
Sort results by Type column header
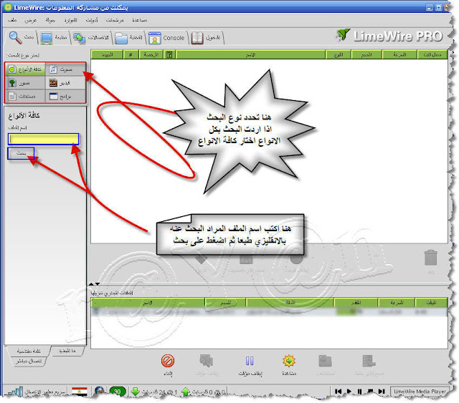pos(339,54)
